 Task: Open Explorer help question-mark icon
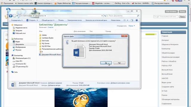[137, 20]
